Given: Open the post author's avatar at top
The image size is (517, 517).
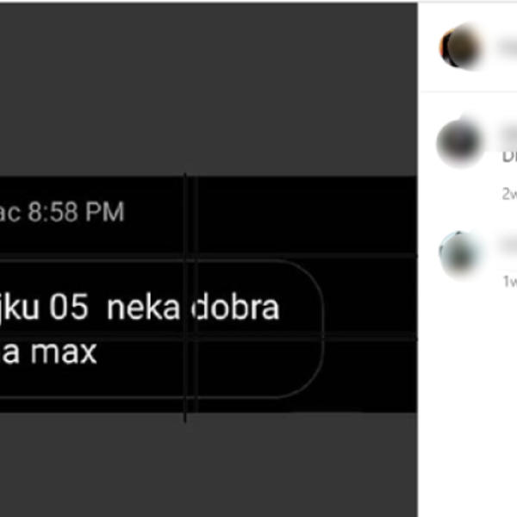Looking at the screenshot, I should point(461,47).
